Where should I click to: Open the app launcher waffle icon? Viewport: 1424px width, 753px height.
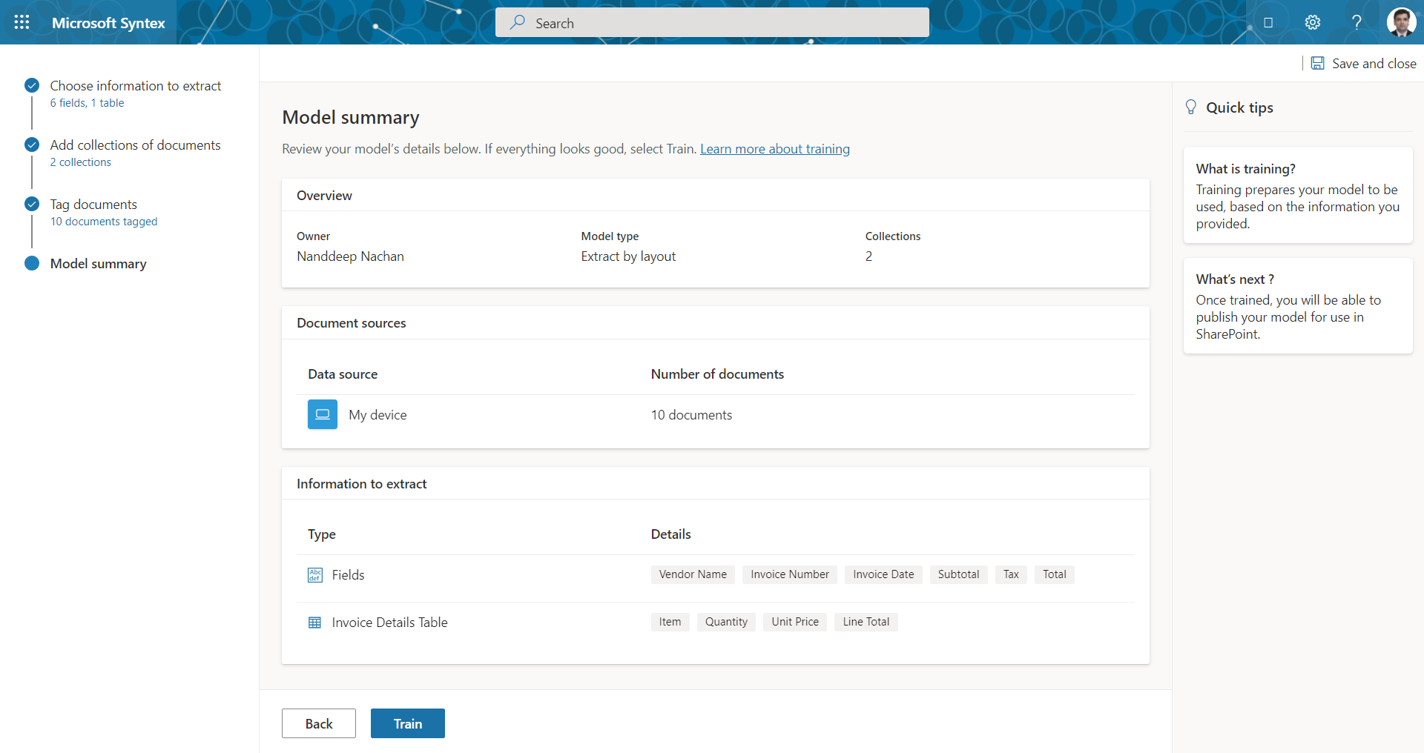[22, 22]
